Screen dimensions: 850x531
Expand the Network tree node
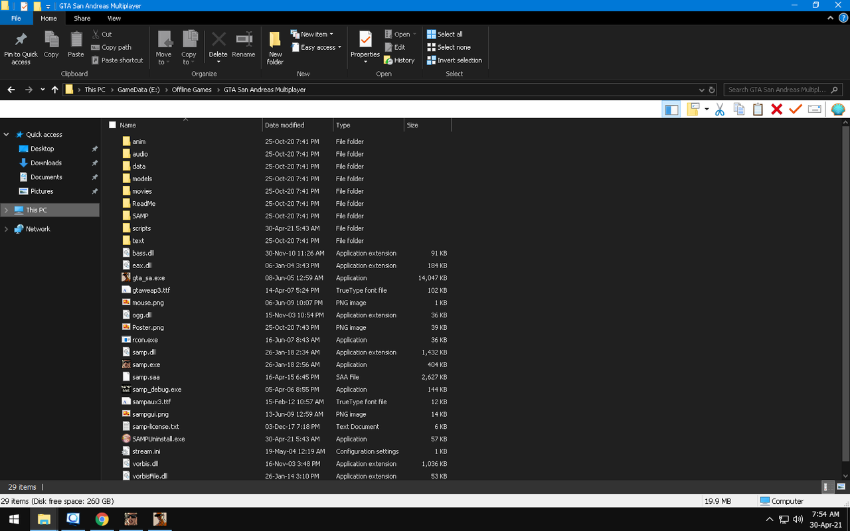[7, 229]
